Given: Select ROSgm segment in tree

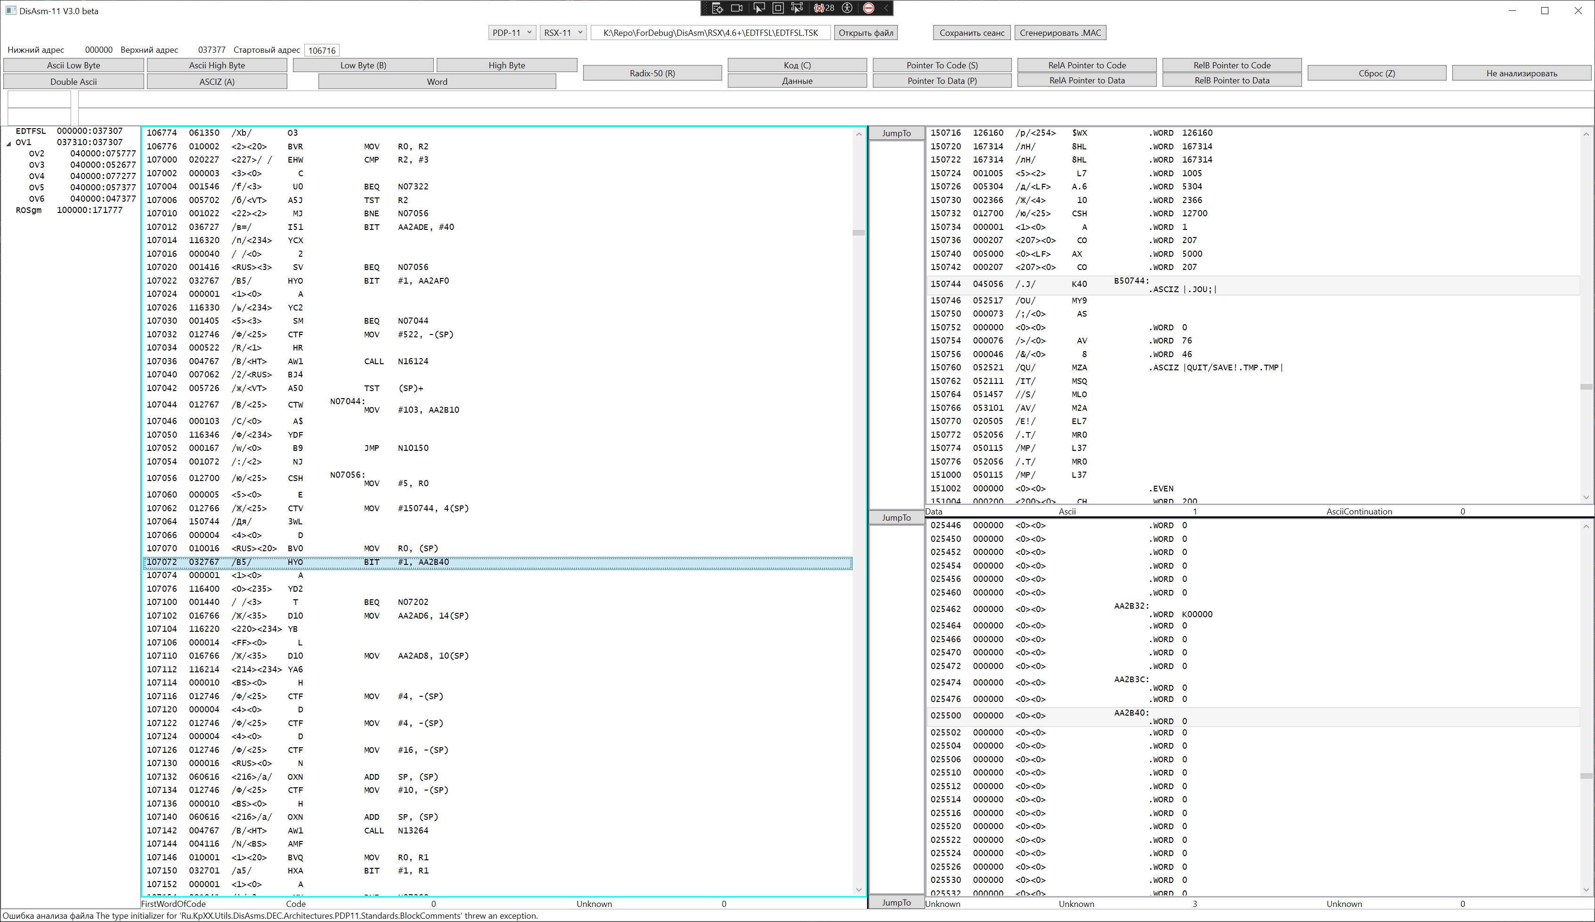Looking at the screenshot, I should click(28, 210).
